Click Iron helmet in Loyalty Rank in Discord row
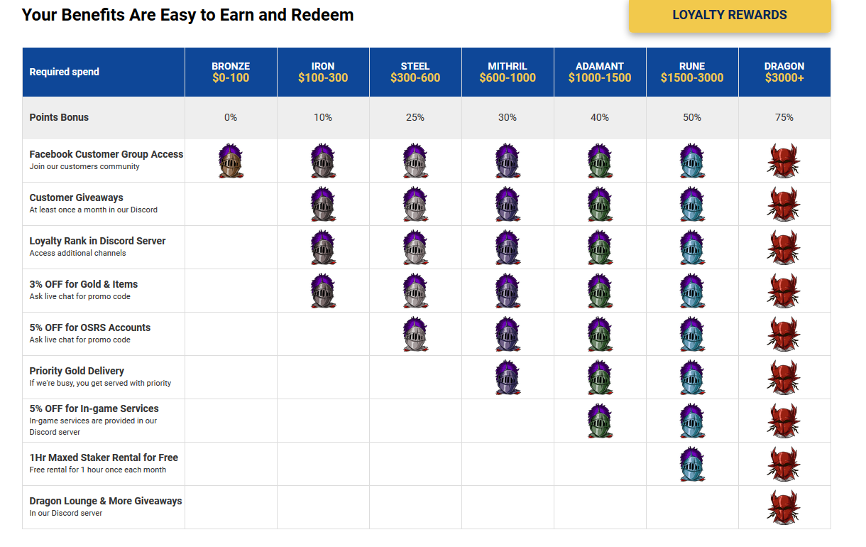Screen dimensions: 866x547 (323, 247)
